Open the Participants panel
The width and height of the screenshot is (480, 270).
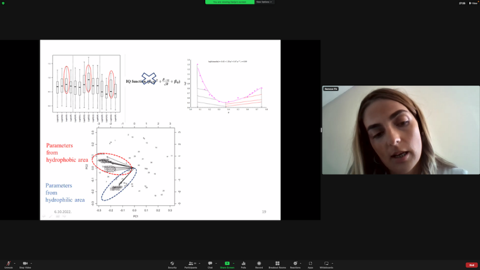(x=190, y=264)
